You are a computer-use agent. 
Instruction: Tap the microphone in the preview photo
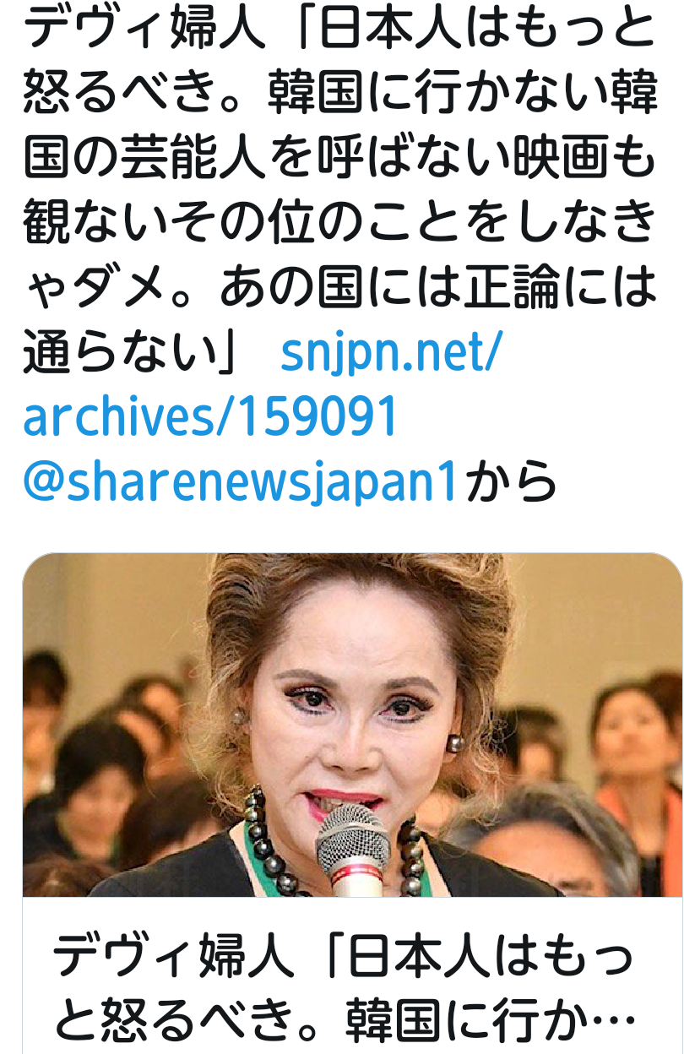pos(351,850)
